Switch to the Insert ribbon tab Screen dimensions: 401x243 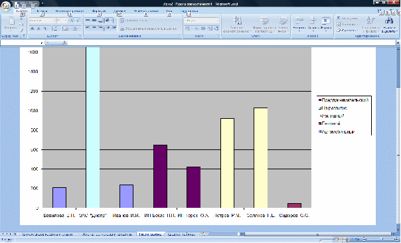pos(42,11)
